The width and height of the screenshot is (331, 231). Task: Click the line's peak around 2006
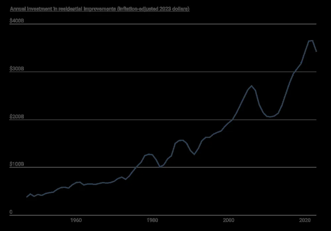(252, 86)
